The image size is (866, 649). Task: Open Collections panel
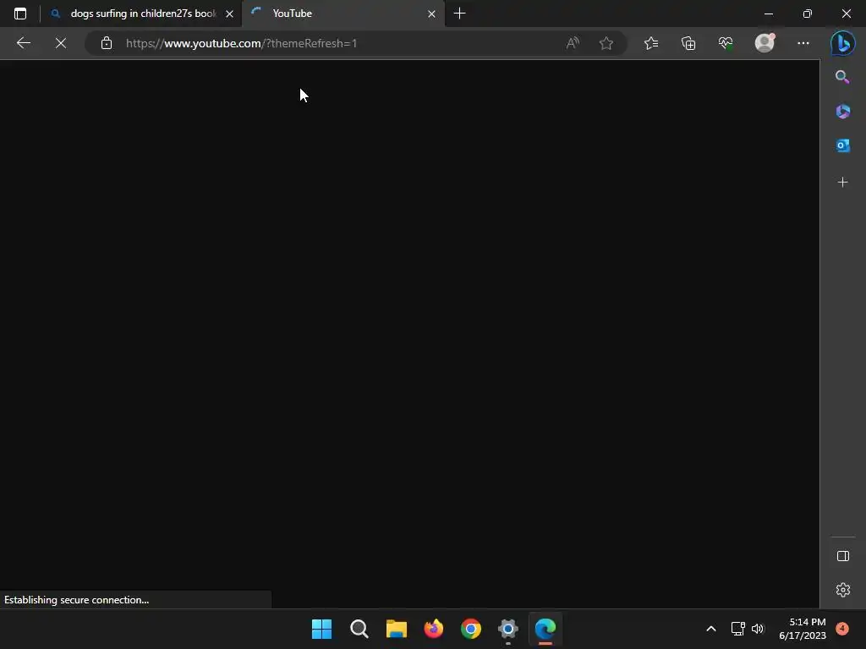pyautogui.click(x=688, y=43)
